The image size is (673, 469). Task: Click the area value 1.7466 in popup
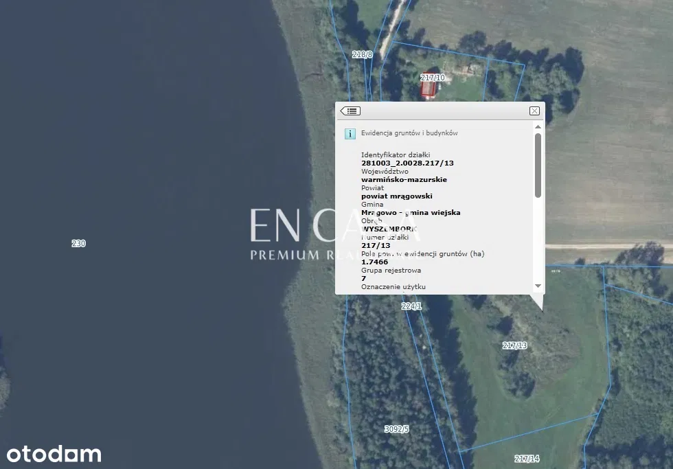pos(375,262)
